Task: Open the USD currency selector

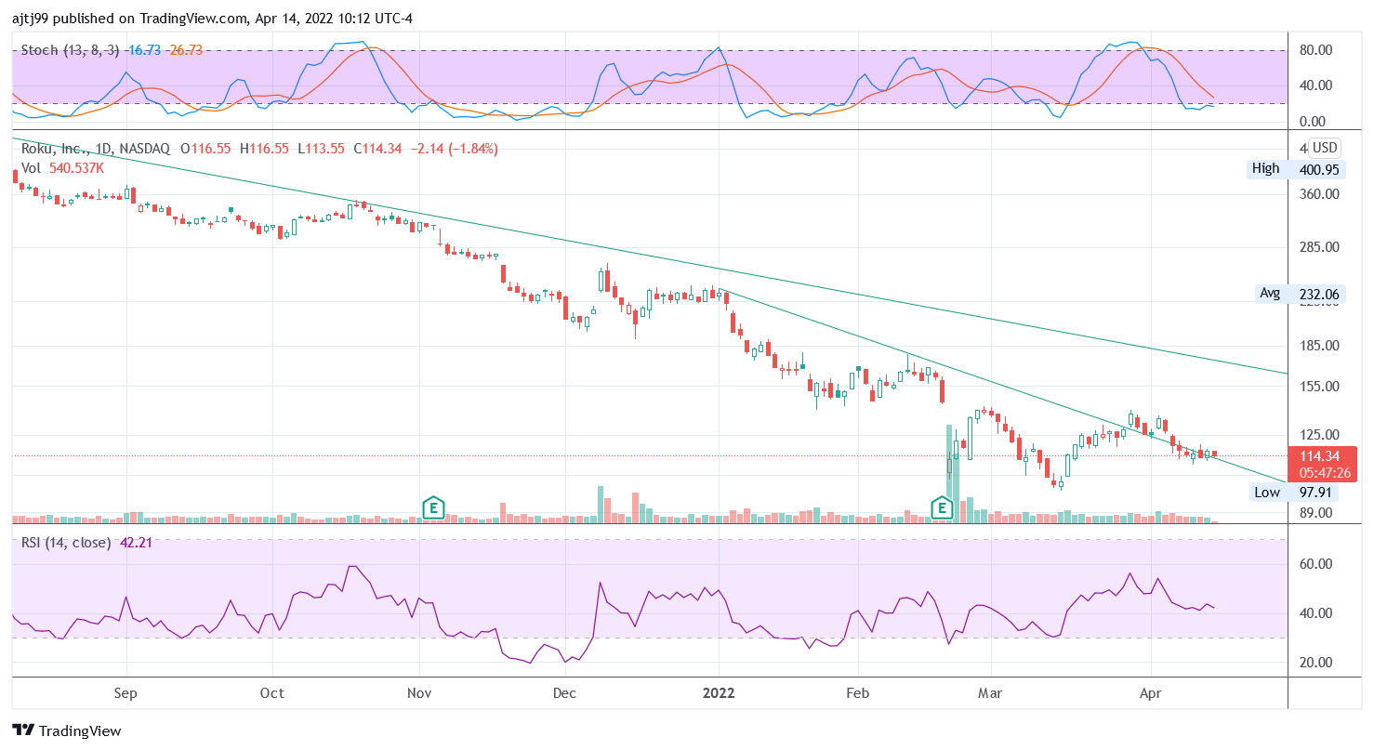Action: [1324, 148]
